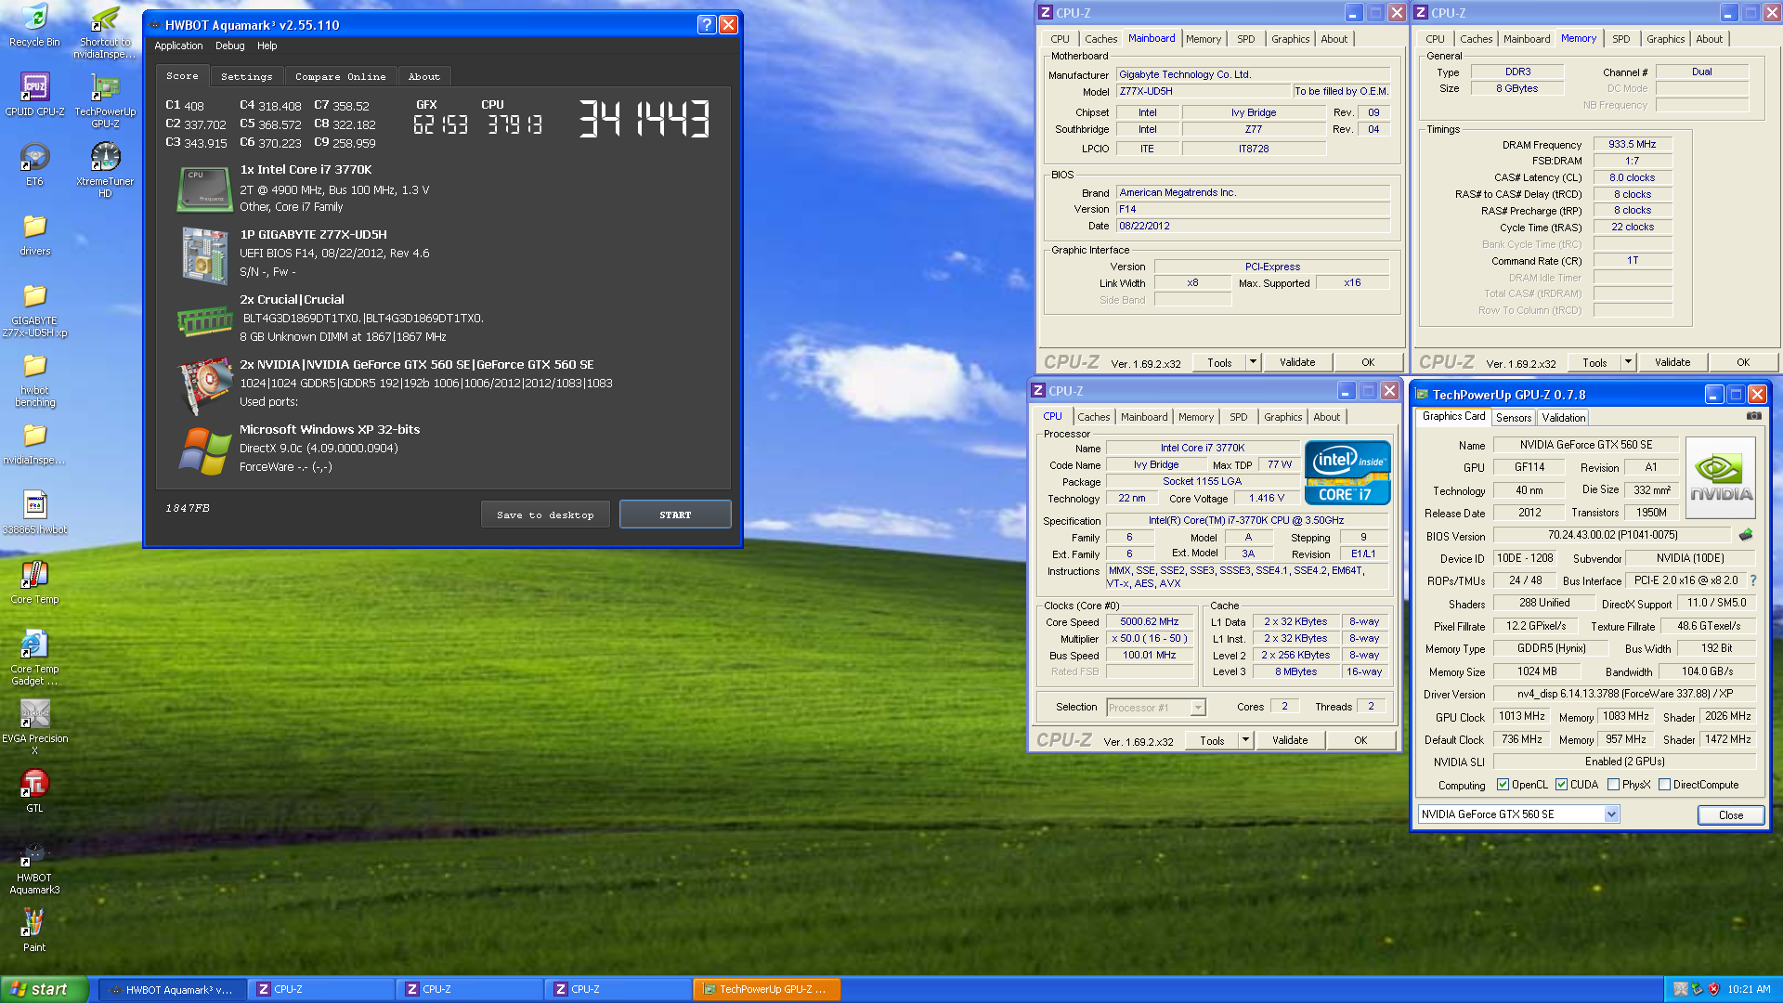Click GPU-Z BIOS save chip icon

pos(1746,535)
